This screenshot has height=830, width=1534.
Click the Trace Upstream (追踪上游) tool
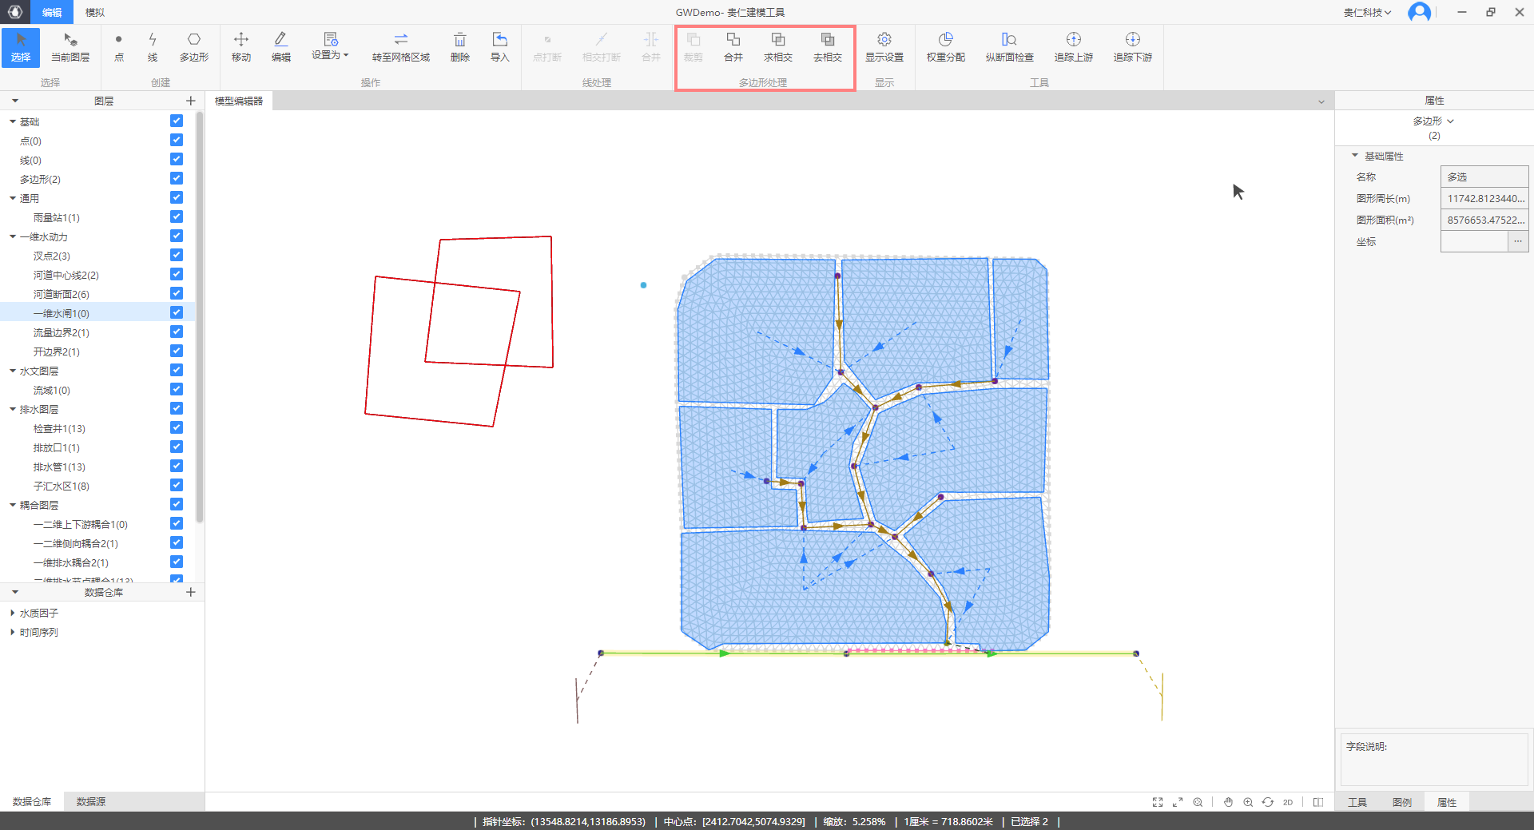point(1073,46)
